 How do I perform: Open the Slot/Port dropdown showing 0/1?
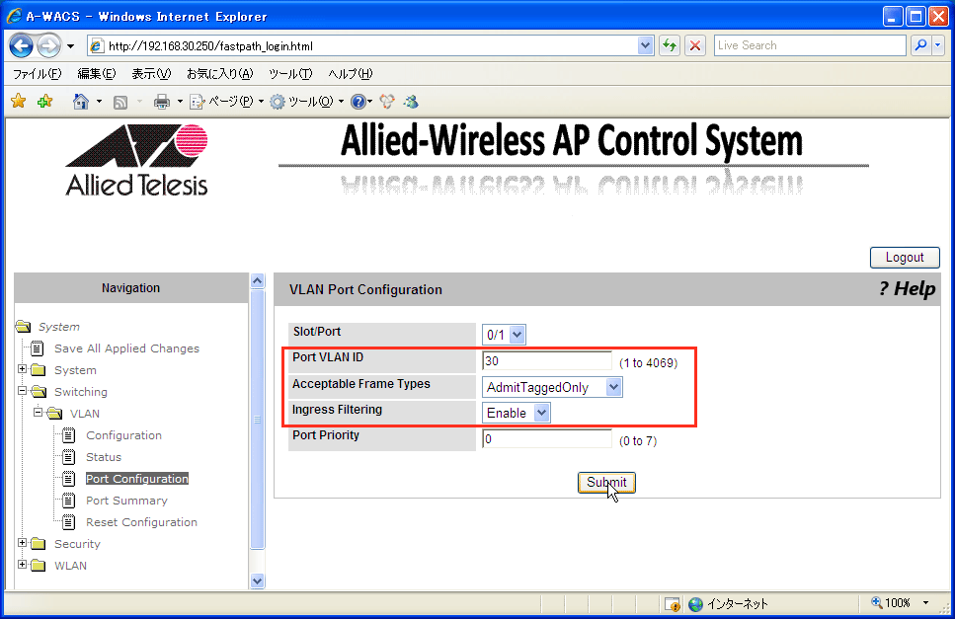pos(504,334)
